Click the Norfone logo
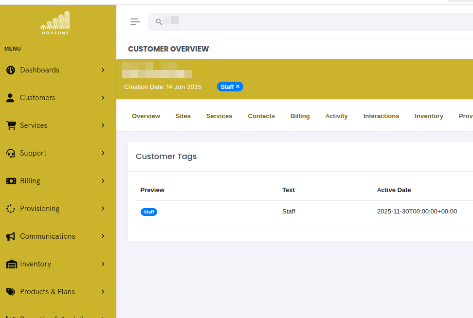This screenshot has height=318, width=473. (55, 22)
